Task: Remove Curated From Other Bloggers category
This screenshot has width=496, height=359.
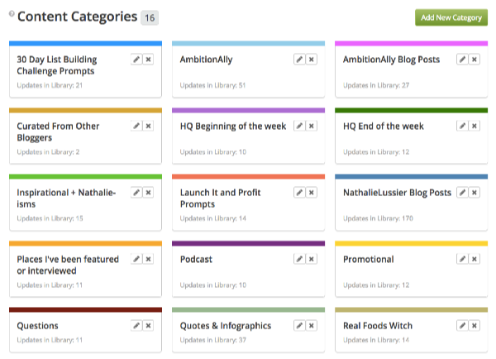Action: click(x=149, y=126)
